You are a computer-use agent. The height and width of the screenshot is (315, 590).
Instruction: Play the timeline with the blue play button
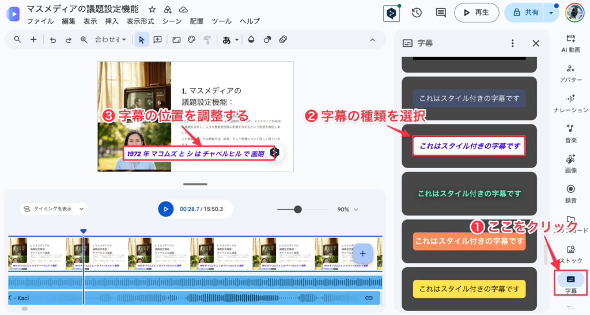coord(166,209)
